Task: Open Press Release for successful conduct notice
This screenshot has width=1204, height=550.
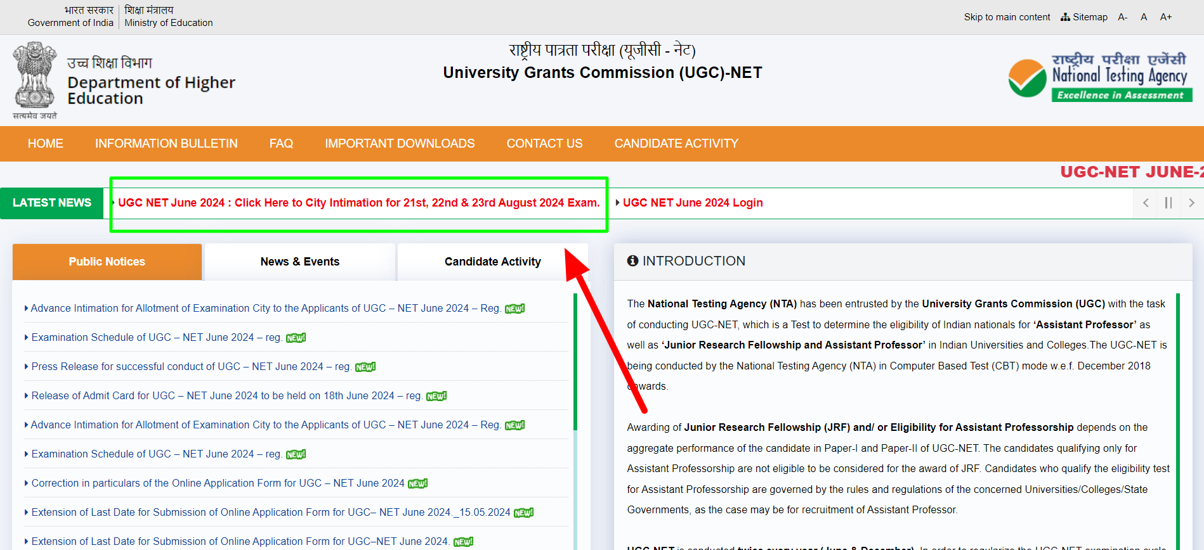Action: tap(191, 367)
